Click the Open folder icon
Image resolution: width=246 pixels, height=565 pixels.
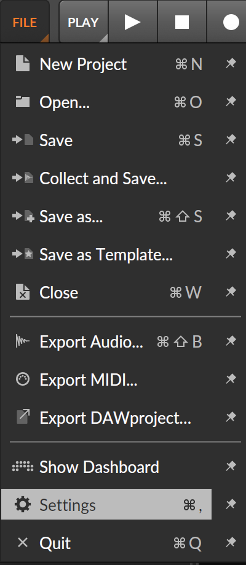click(23, 102)
